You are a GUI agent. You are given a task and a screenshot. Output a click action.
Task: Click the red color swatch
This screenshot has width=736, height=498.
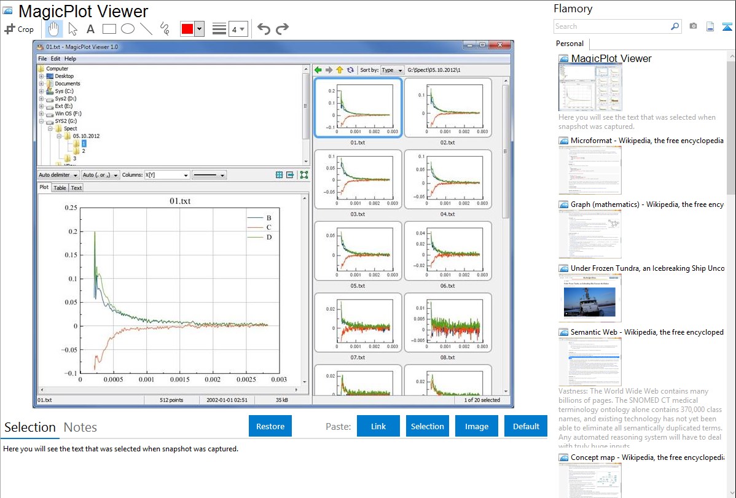coord(187,29)
